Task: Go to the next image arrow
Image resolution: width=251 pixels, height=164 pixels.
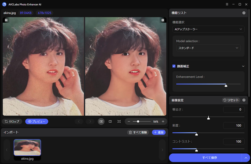Action: pos(90,122)
